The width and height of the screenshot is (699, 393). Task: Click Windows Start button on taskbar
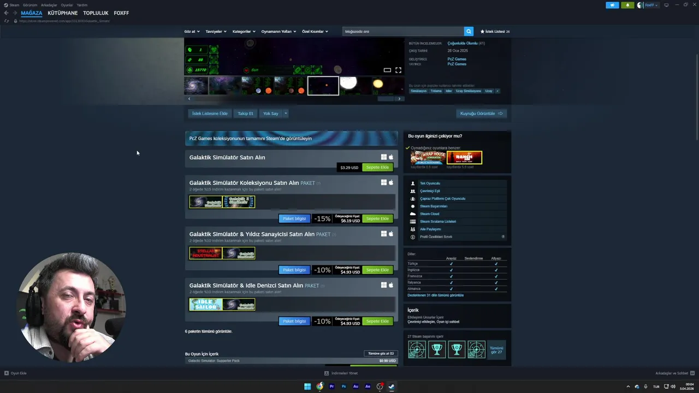click(x=307, y=386)
